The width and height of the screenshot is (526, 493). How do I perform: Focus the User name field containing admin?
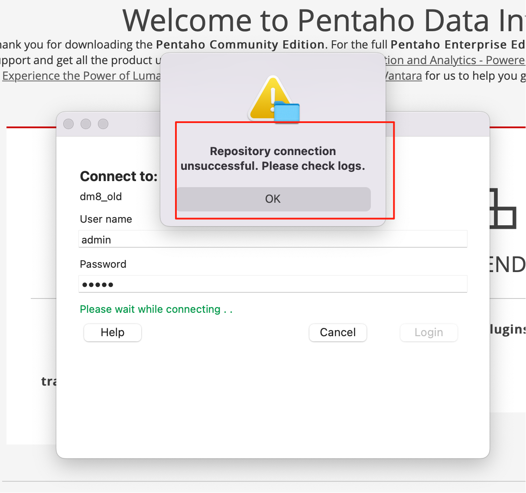(x=273, y=239)
